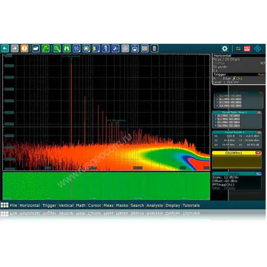Select the zoom magnifier tool
The height and width of the screenshot is (267, 267).
tap(56, 48)
